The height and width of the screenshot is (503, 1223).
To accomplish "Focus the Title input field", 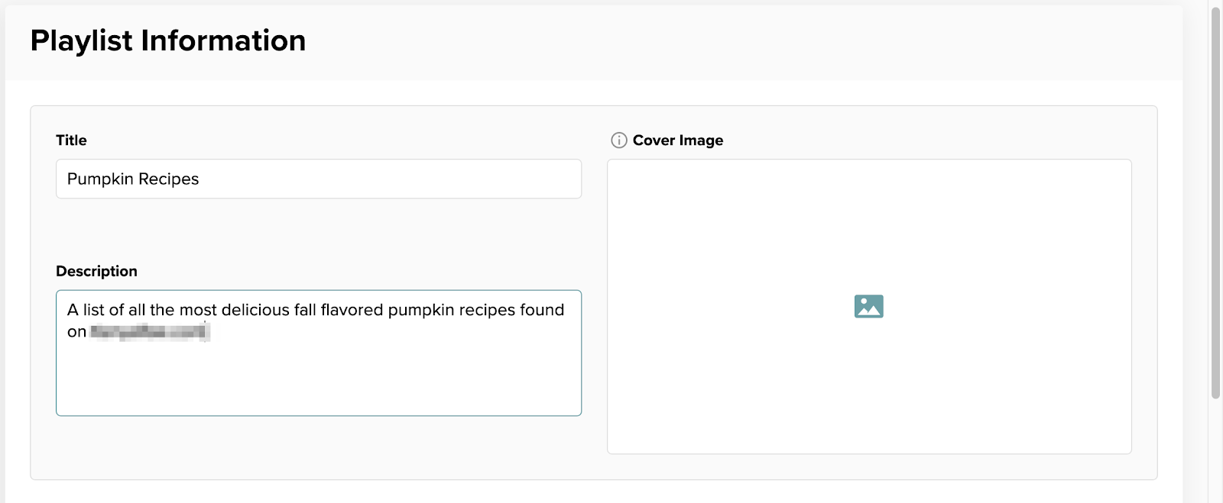I will [x=319, y=179].
